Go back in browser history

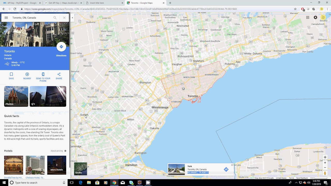(x=4, y=9)
